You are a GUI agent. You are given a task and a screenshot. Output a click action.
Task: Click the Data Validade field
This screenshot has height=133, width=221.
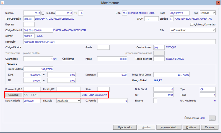click(32, 101)
